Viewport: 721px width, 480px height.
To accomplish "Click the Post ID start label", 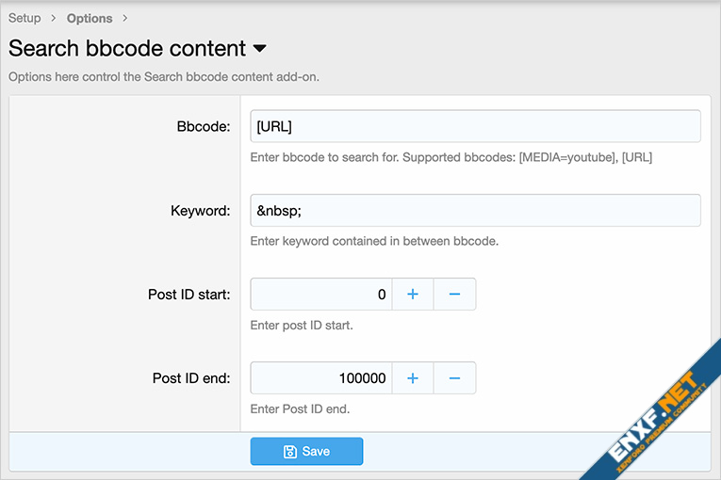I will tap(188, 295).
